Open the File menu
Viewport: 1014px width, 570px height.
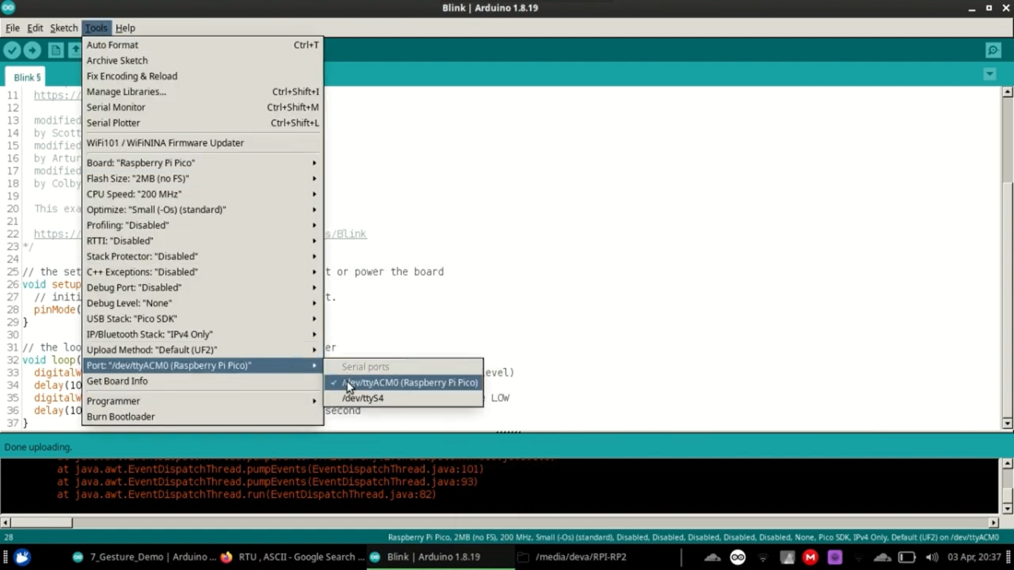[x=13, y=27]
